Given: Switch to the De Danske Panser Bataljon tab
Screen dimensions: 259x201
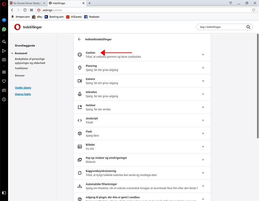Looking at the screenshot, I should [x=27, y=3].
